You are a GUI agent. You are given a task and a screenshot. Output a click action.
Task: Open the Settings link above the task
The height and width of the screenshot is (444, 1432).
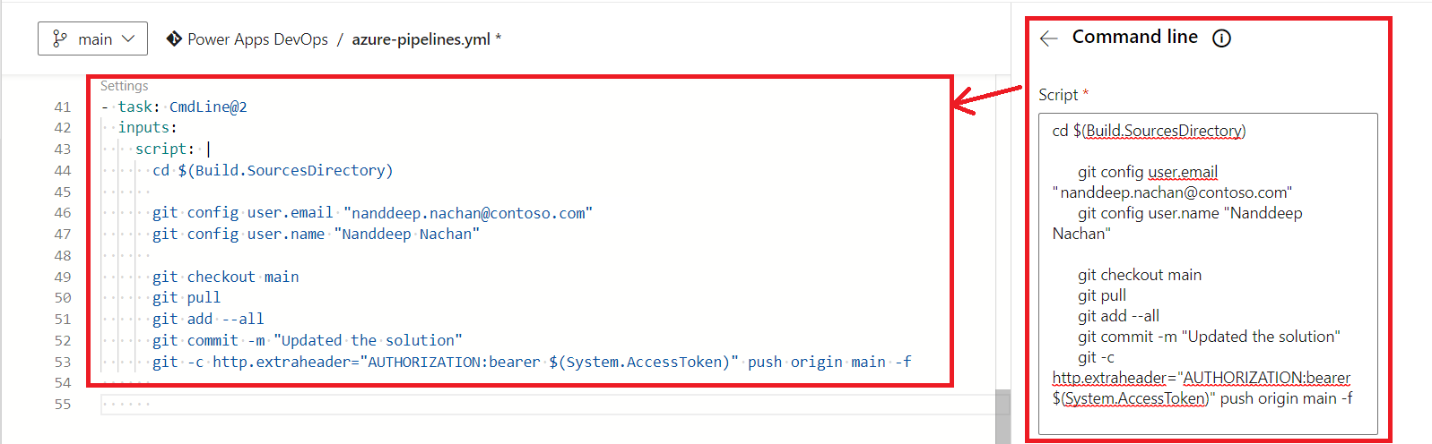[125, 86]
